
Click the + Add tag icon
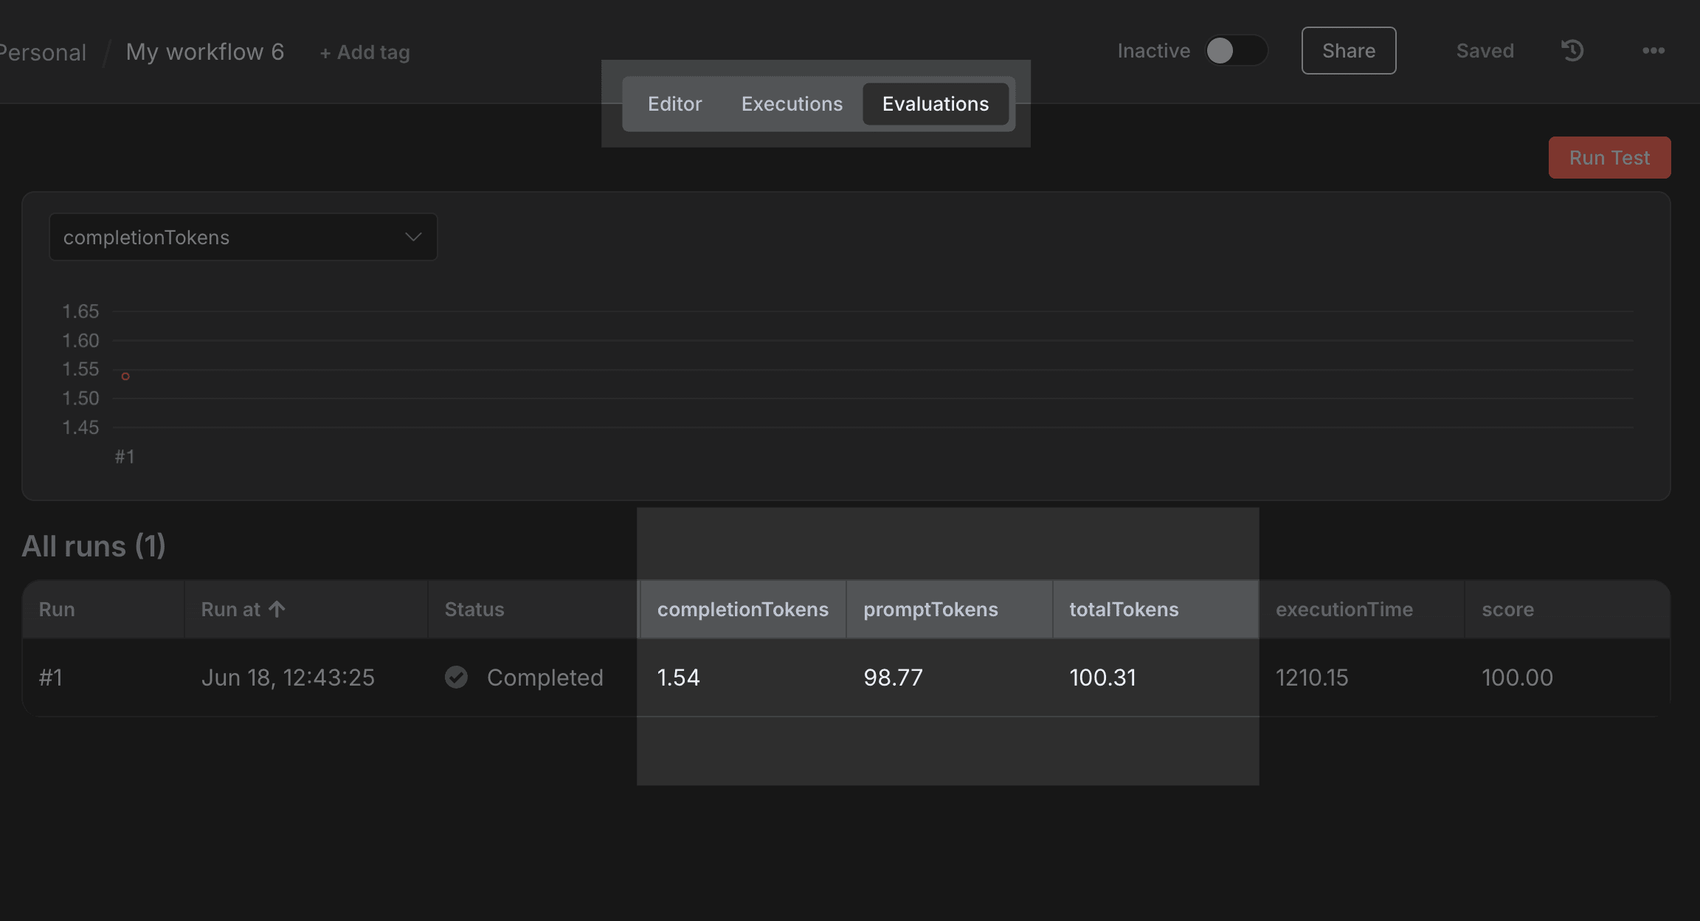click(x=364, y=52)
